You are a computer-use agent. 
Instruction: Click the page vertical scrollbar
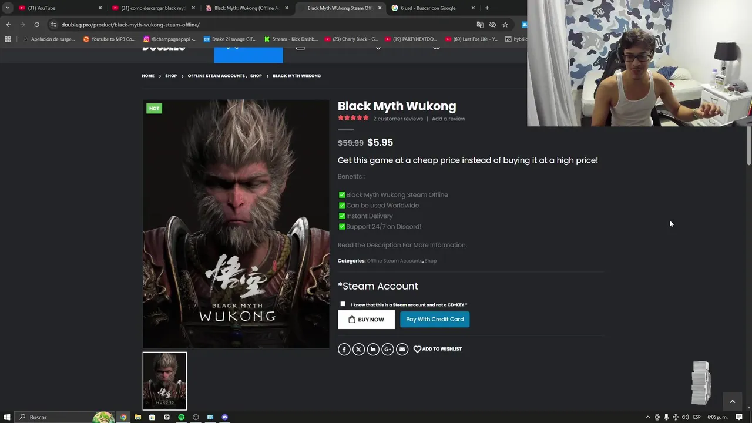(749, 146)
